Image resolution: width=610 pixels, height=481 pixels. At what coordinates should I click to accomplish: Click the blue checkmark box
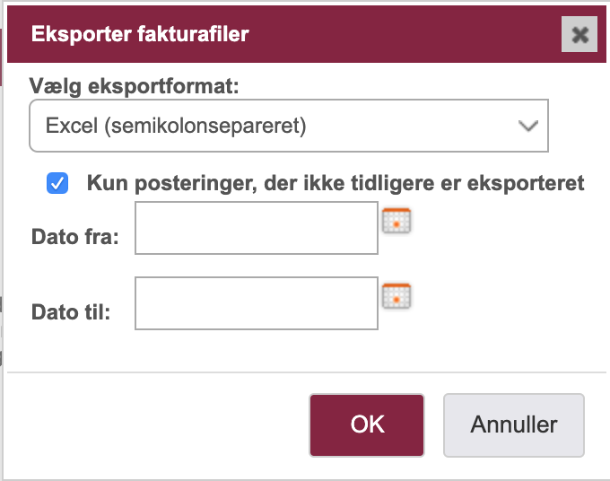pyautogui.click(x=57, y=183)
